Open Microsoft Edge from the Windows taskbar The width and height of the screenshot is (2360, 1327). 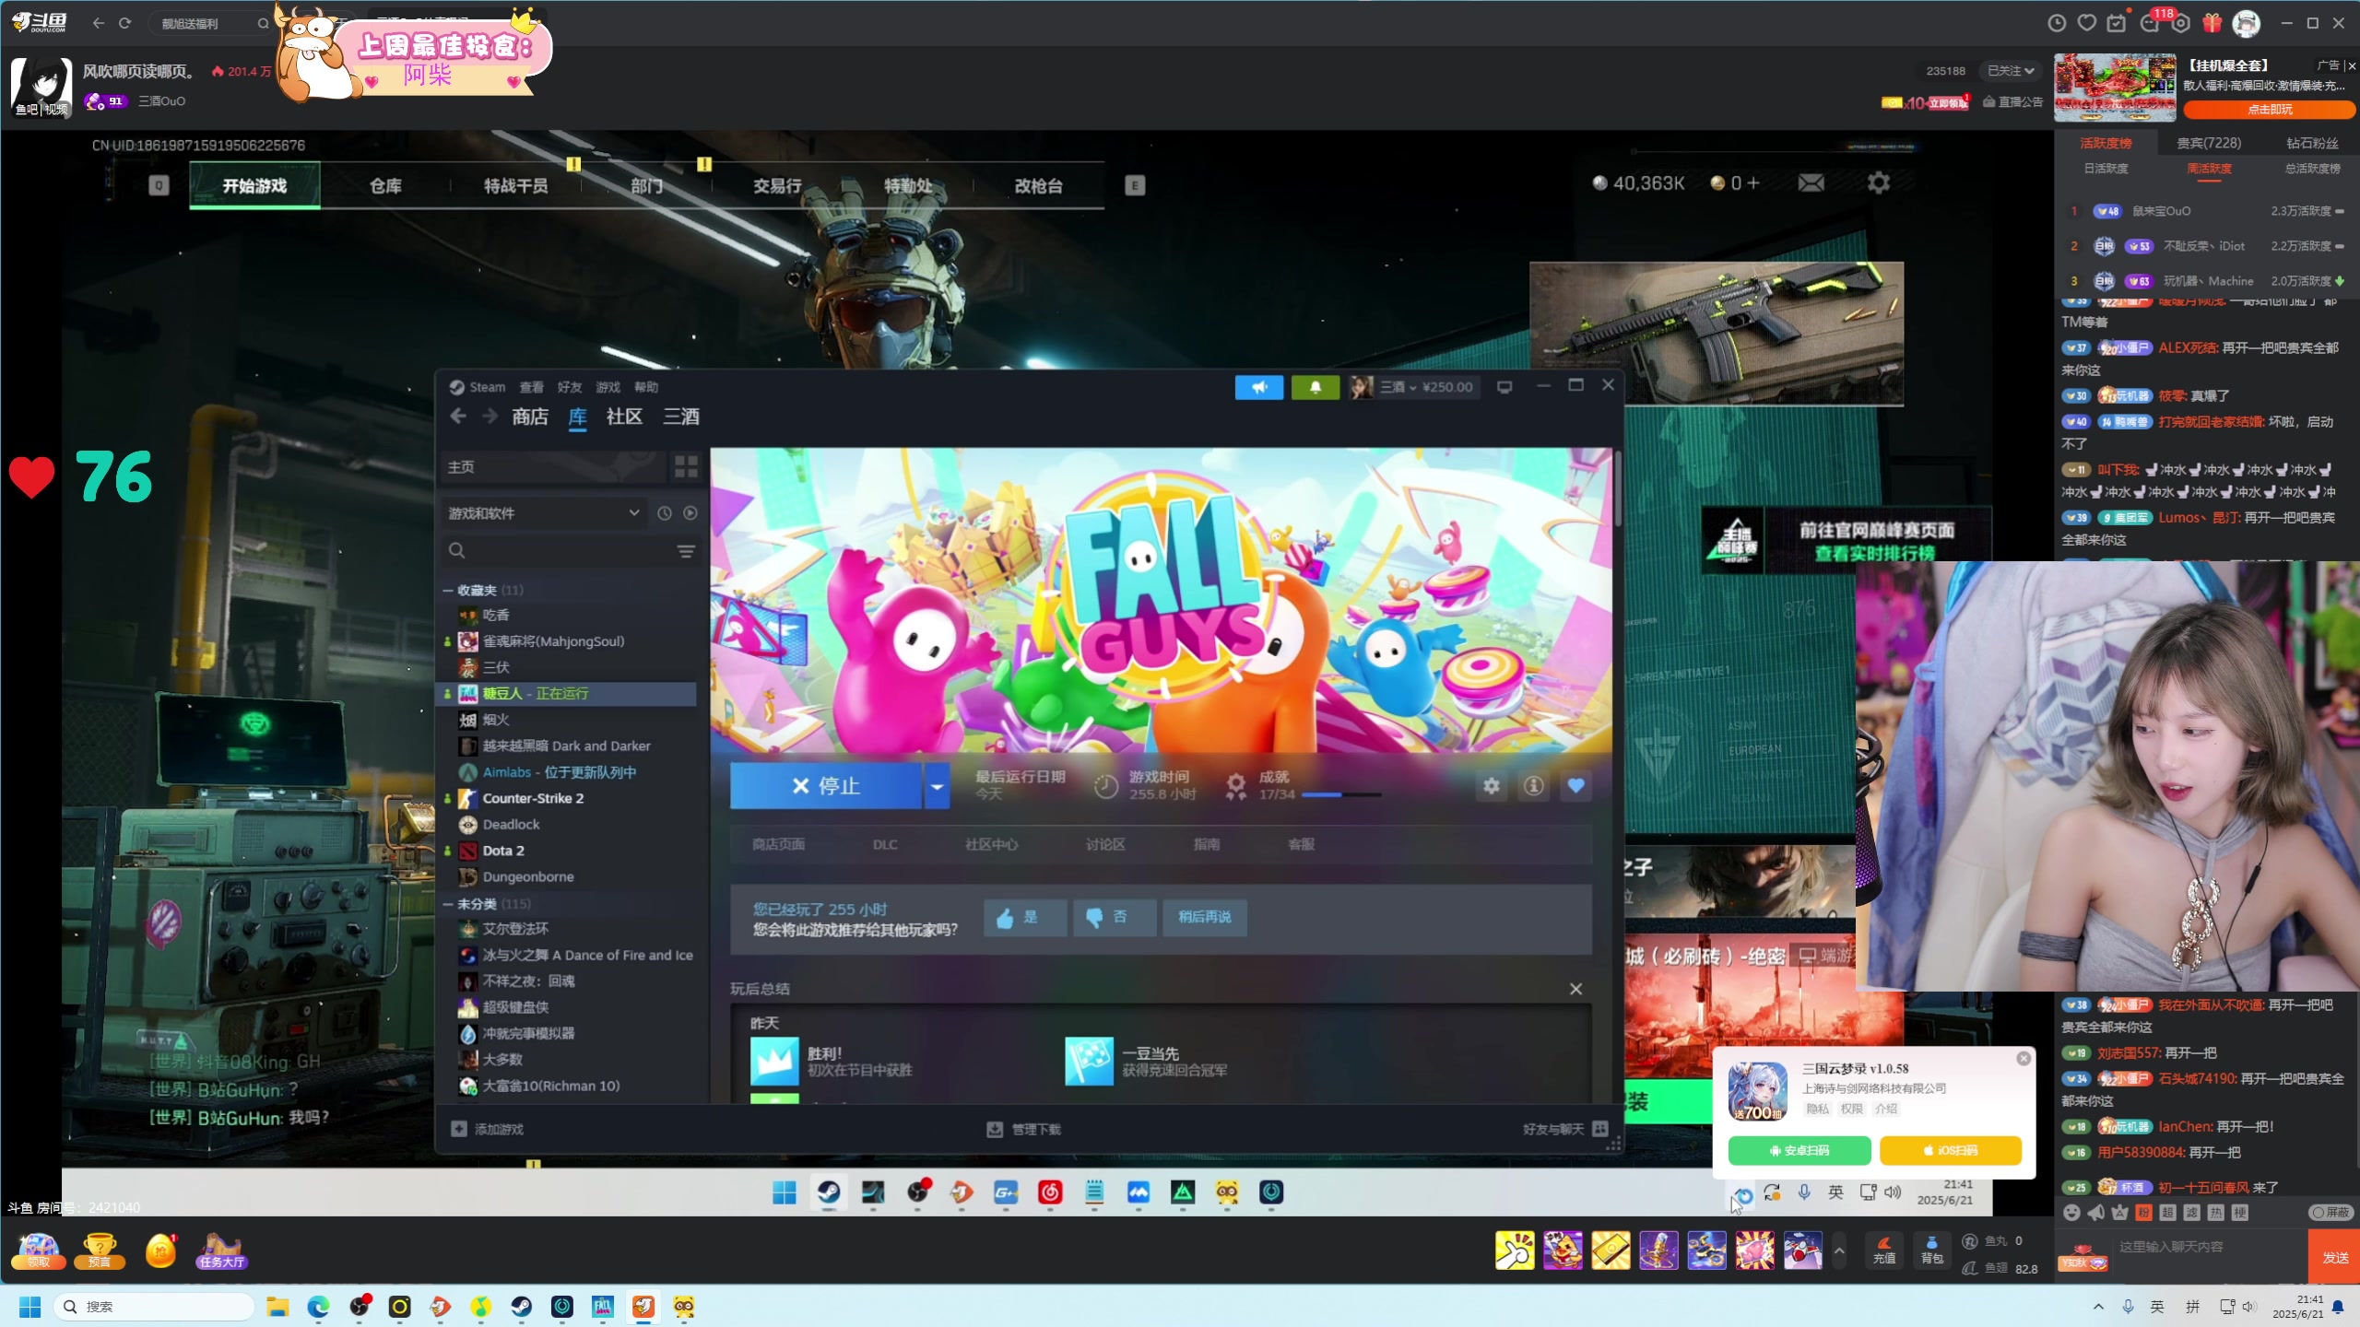(318, 1307)
